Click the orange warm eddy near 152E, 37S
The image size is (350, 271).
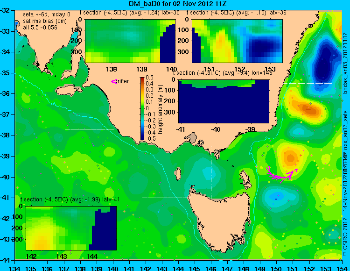309,109
